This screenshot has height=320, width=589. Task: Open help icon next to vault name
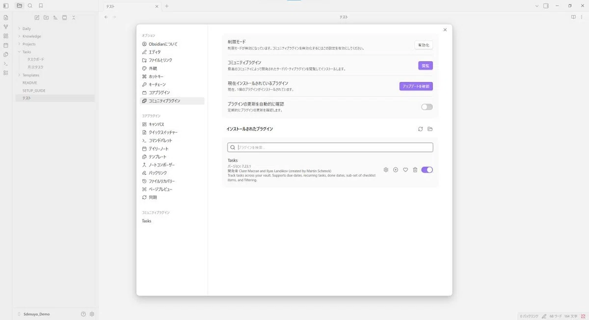[83, 314]
